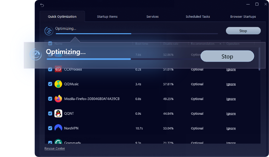Click the small optimizing speedometer icon

click(48, 31)
